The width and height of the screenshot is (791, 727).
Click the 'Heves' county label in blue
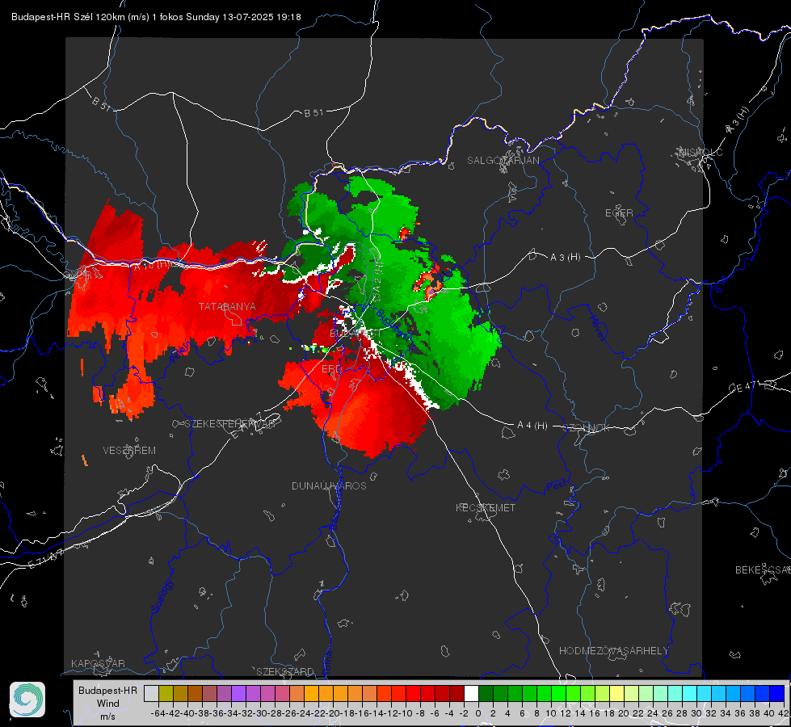point(598,328)
